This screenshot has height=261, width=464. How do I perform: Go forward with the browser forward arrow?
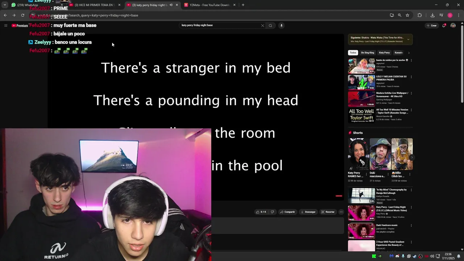click(x=14, y=15)
